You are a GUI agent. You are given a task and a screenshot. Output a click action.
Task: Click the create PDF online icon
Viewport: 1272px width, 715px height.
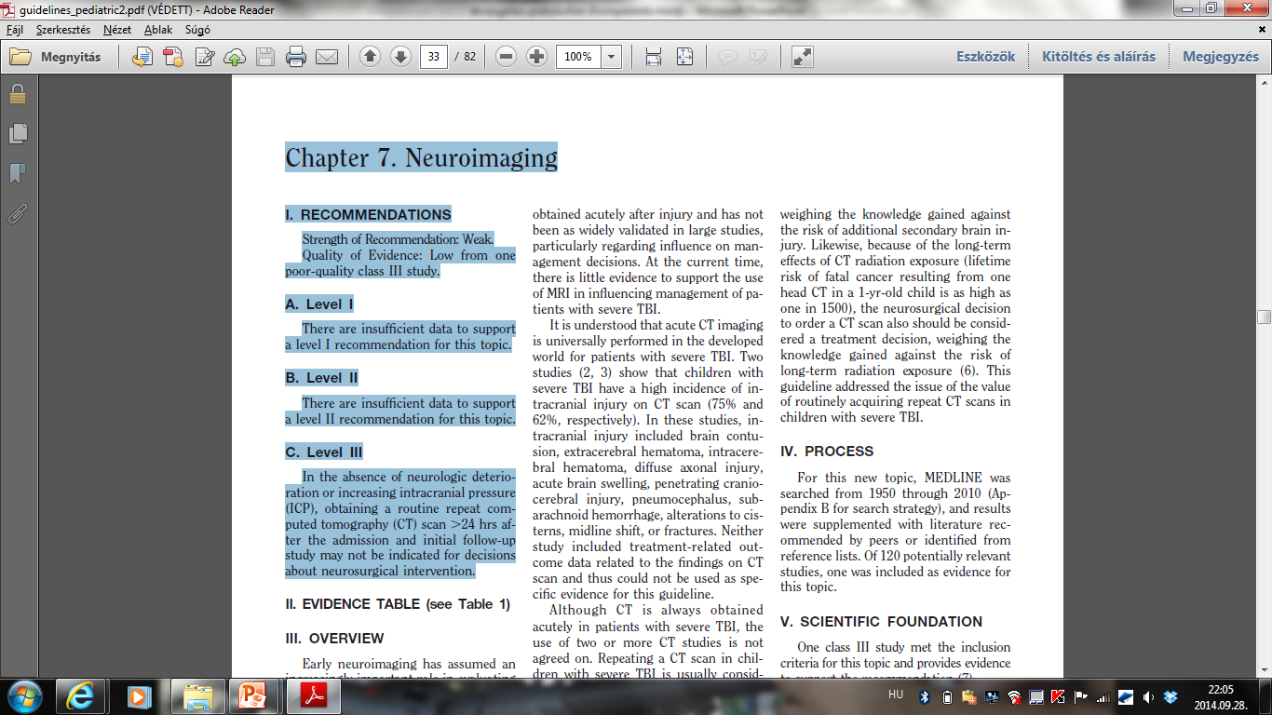(173, 57)
